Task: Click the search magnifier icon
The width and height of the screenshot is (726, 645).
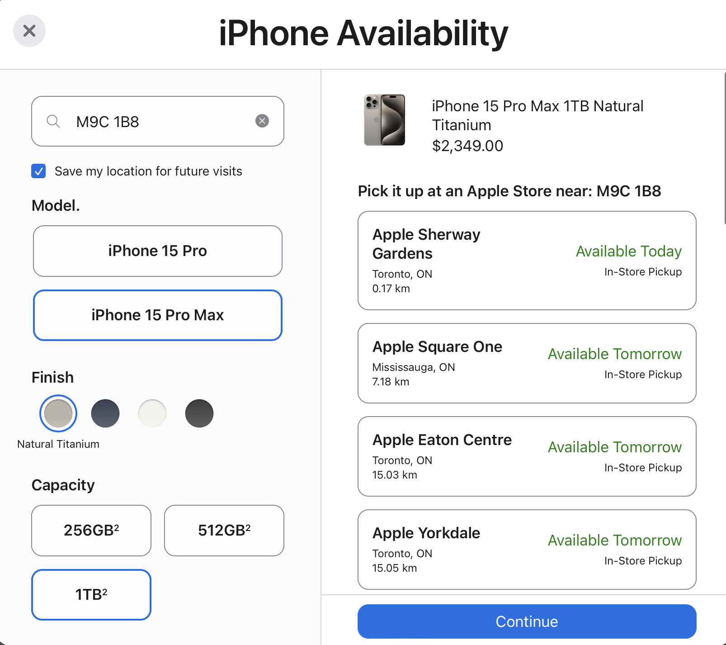Action: click(53, 121)
